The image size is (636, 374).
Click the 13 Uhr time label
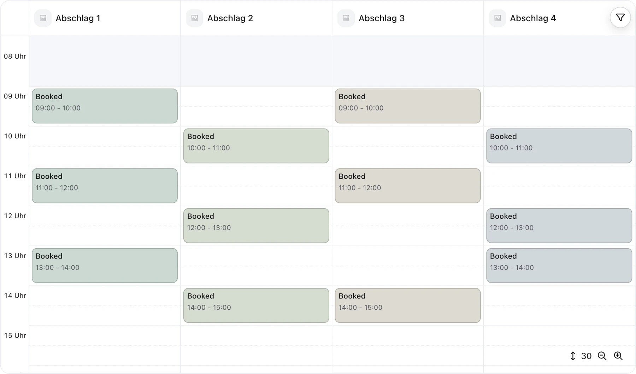point(15,256)
